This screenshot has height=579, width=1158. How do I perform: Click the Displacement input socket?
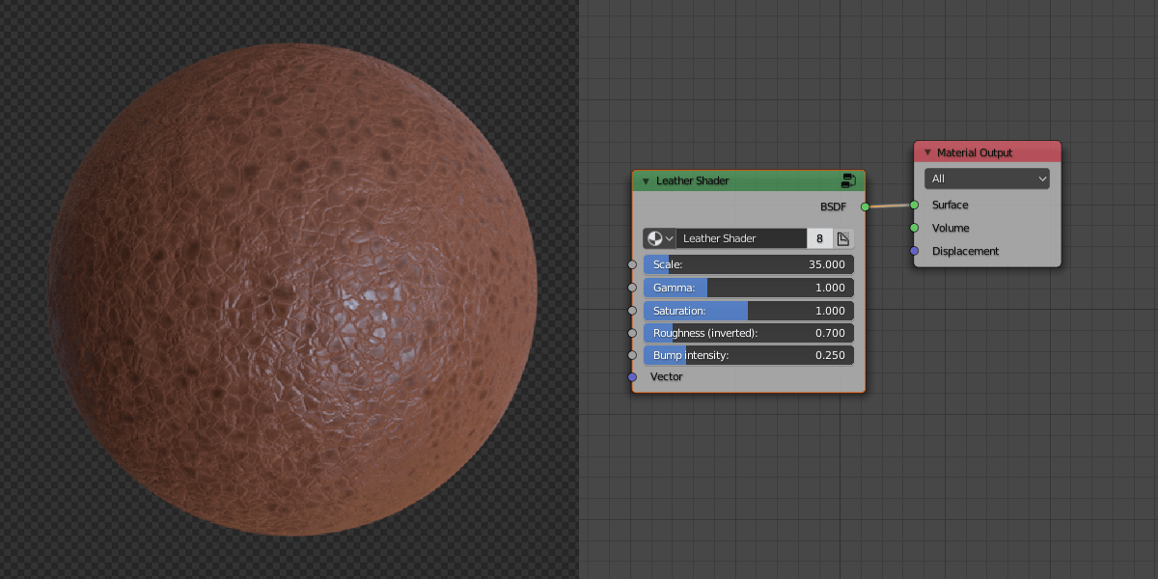click(914, 251)
